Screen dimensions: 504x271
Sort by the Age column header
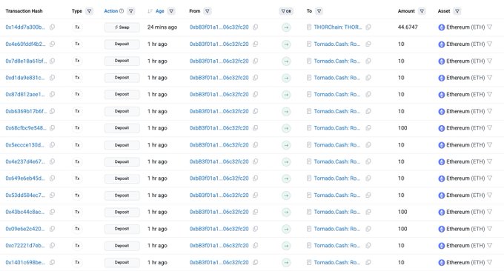tap(160, 11)
